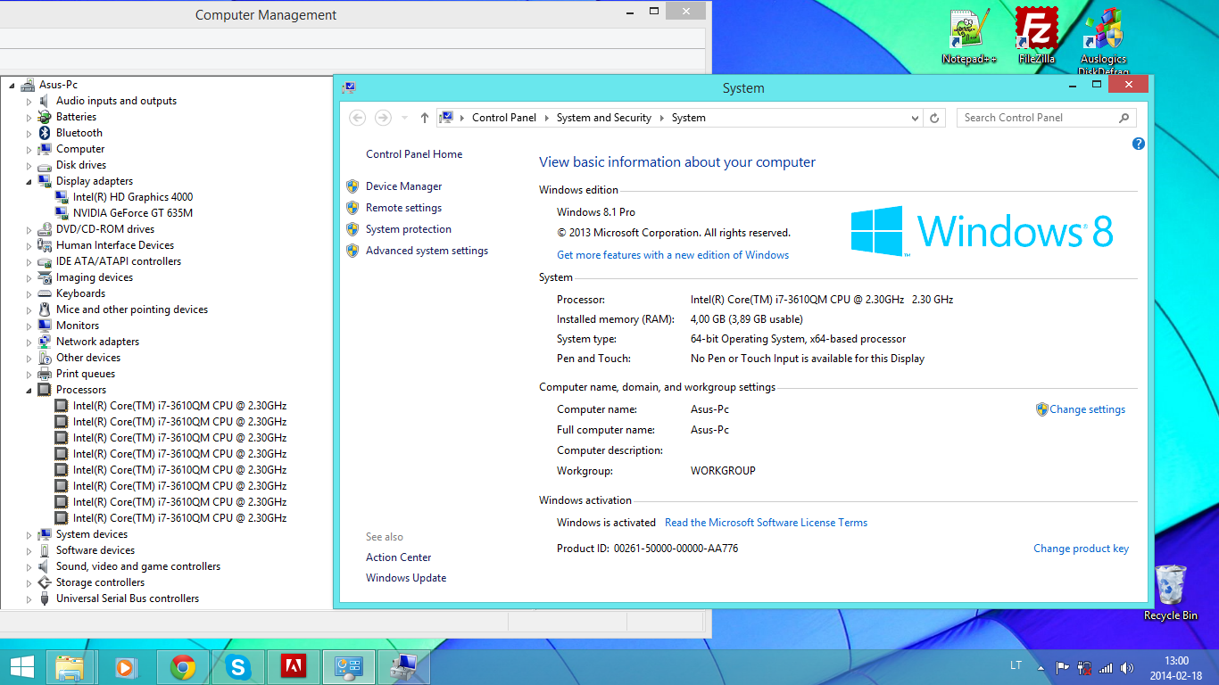Screen dimensions: 1219x685
Task: Click the Monitors category icon
Action: click(x=45, y=326)
